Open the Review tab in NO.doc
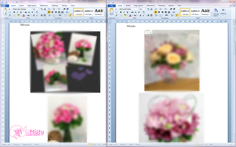The height and width of the screenshot is (147, 236). click(171, 6)
